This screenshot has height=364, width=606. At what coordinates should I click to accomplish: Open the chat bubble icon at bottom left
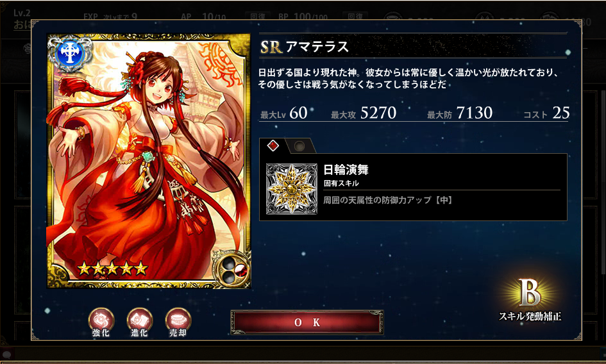click(x=6, y=354)
